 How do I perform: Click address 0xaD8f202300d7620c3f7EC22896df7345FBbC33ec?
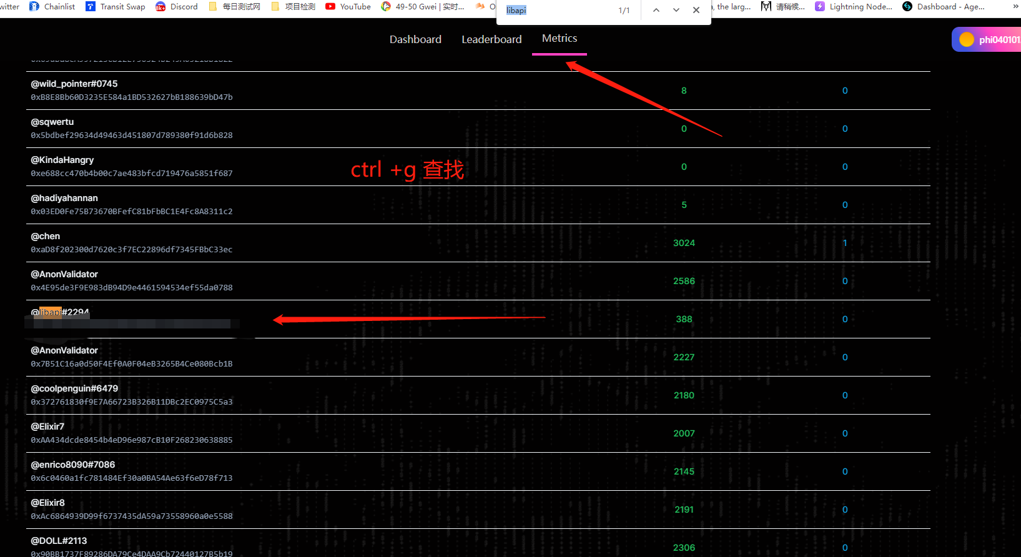coord(132,250)
